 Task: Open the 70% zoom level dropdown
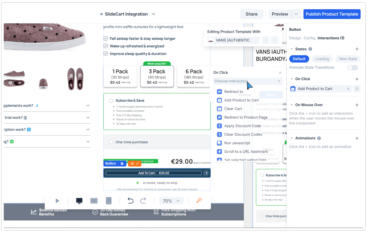171,201
